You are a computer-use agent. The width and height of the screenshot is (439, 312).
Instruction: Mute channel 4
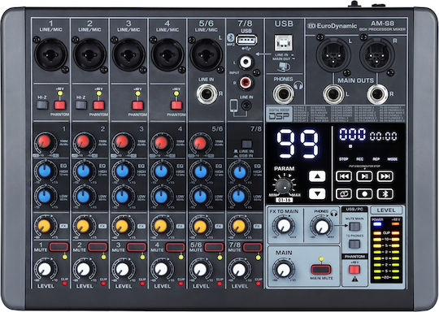(176, 247)
